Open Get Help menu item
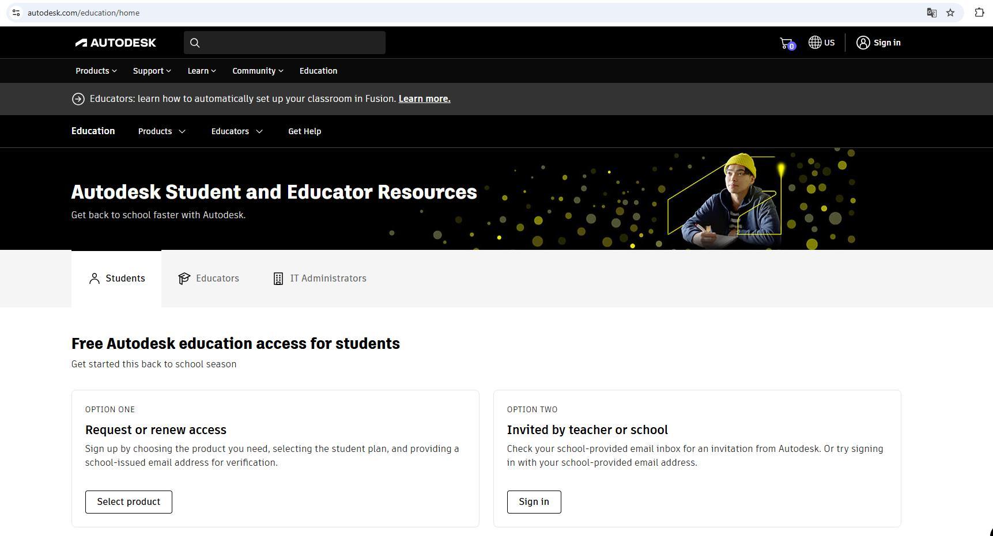 point(304,131)
